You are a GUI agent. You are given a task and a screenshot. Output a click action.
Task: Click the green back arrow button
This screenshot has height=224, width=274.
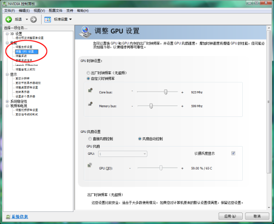pyautogui.click(x=9, y=19)
